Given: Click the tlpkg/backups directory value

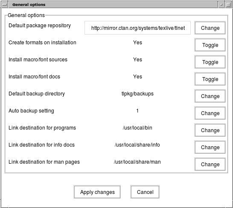Looking at the screenshot, I should (137, 94).
